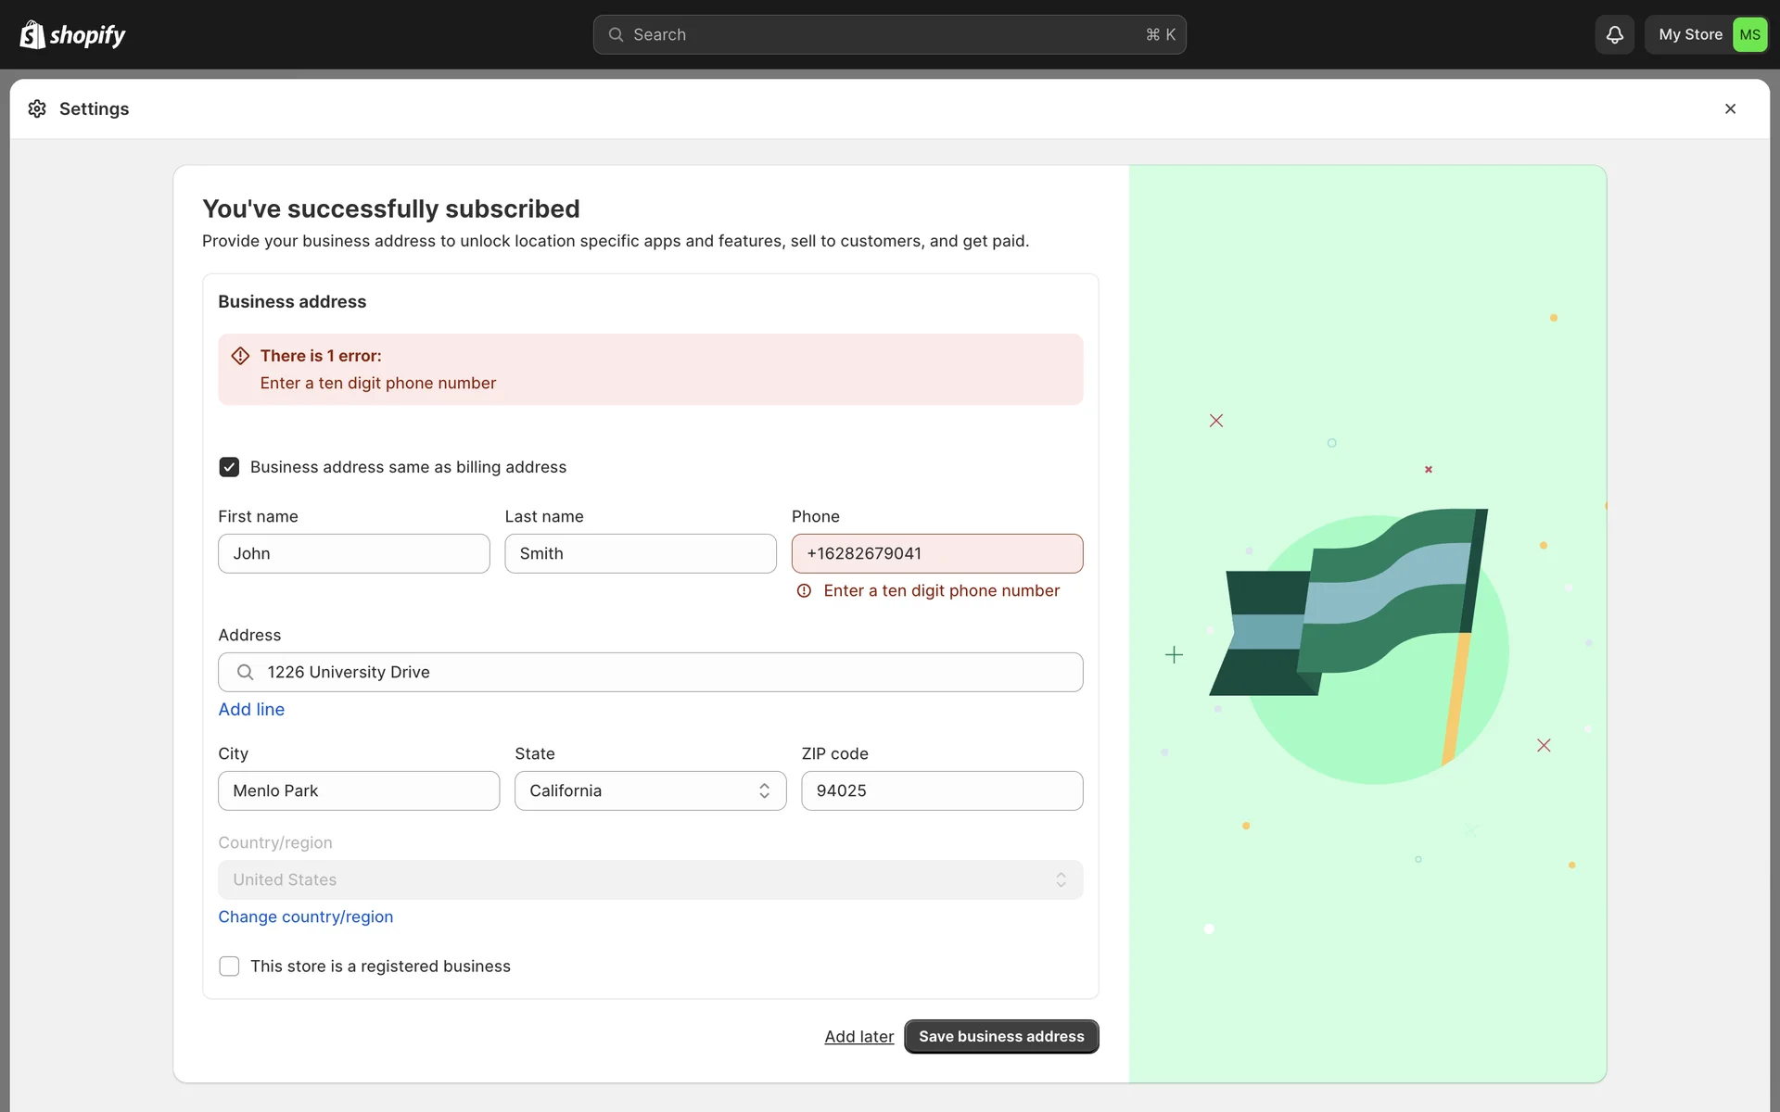Screen dimensions: 1780x1112
Task: Close the Settings panel
Action: click(x=1730, y=109)
